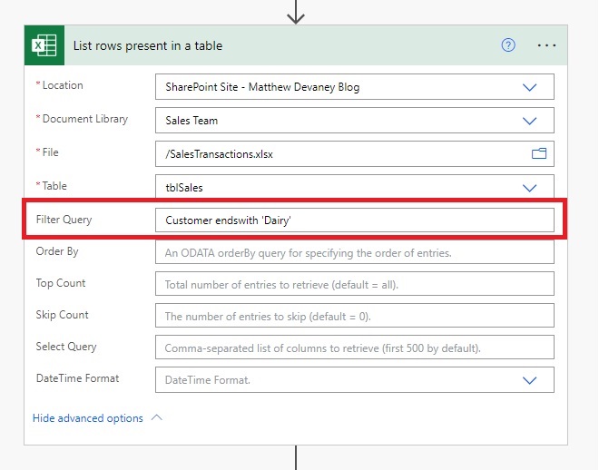Click the 'List rows present in a table' title
The height and width of the screenshot is (470, 599).
point(148,45)
